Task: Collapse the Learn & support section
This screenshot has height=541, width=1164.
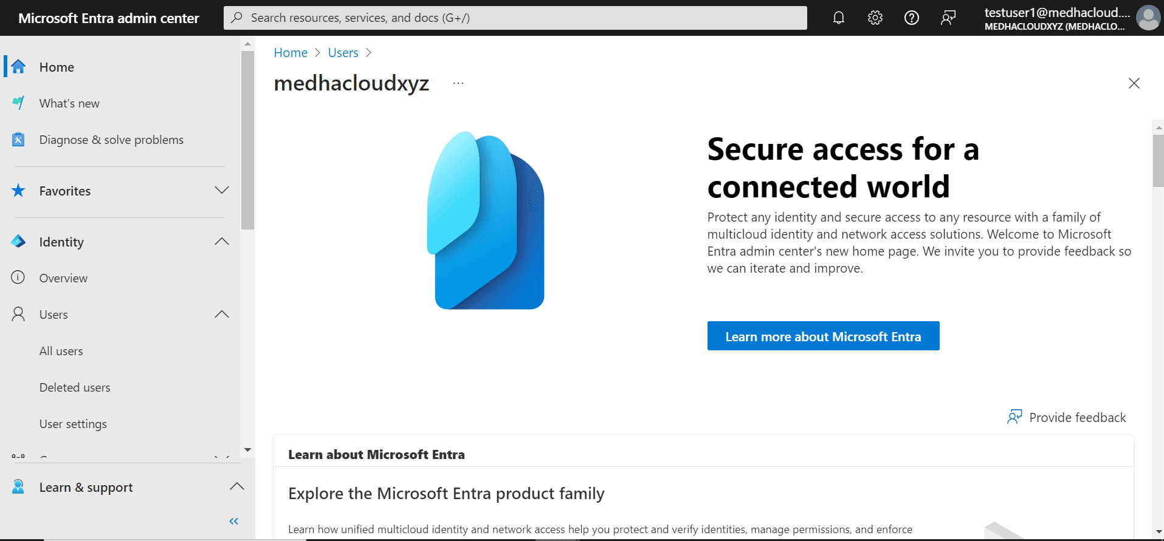Action: point(237,487)
